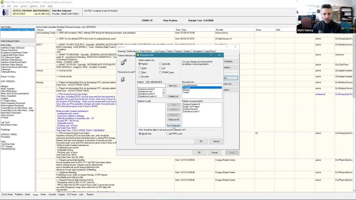Switch to the Surrogates tab in Options
This screenshot has width=356, height=200.
coord(197,51)
